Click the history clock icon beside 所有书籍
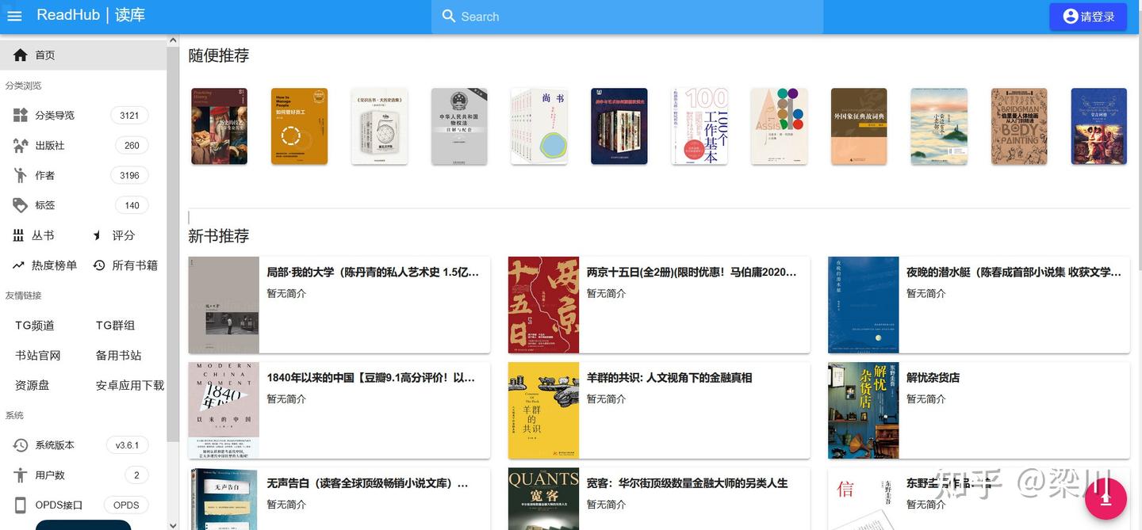Screen dimensions: 1142x530 pos(99,265)
